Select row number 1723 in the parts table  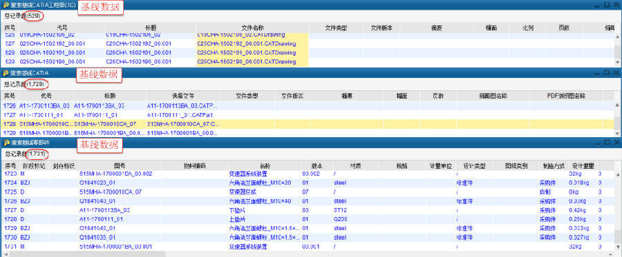click(10, 174)
